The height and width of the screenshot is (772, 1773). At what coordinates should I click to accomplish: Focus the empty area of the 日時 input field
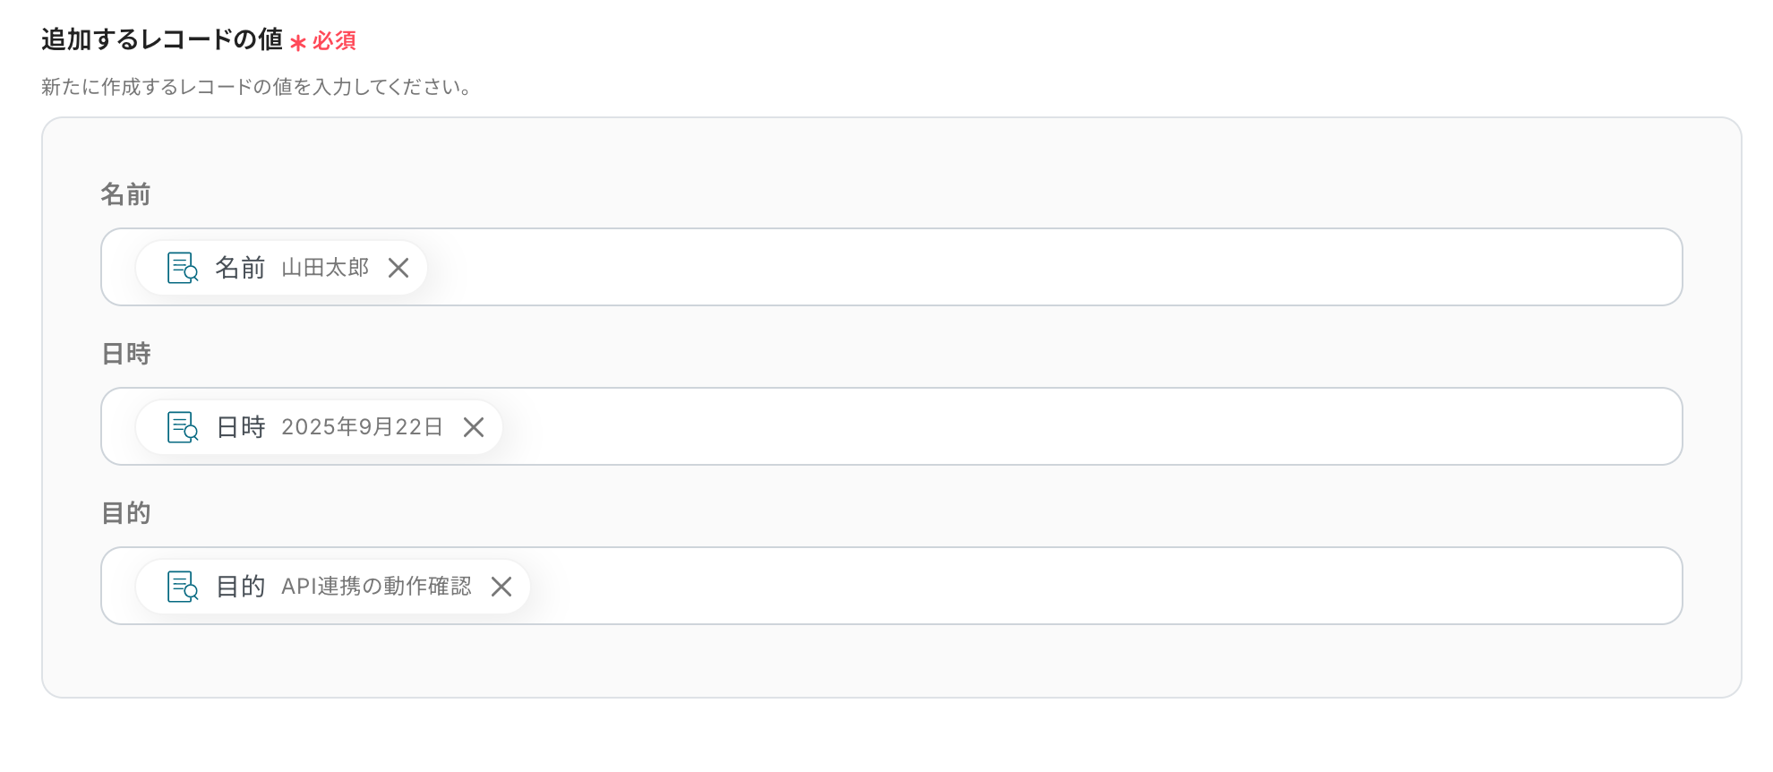click(x=1075, y=427)
